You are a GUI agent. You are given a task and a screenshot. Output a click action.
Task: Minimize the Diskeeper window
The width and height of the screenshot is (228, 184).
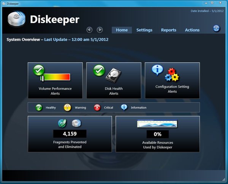click(x=206, y=3)
